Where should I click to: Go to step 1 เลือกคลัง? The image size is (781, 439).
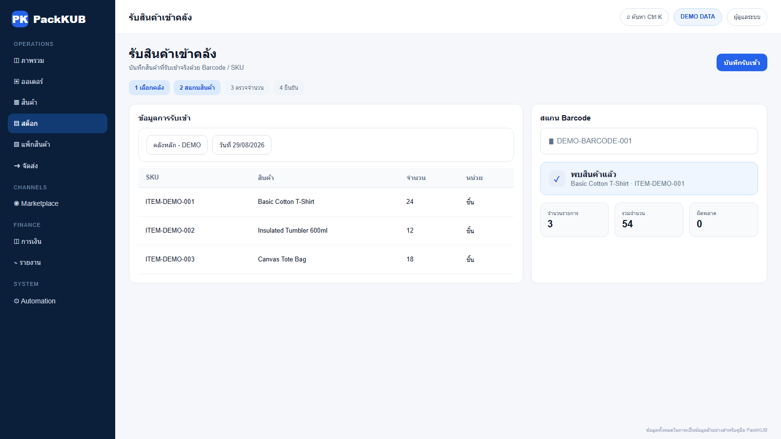tap(149, 88)
